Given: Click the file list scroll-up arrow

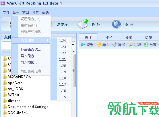Looking at the screenshot, I should click(x=74, y=52).
